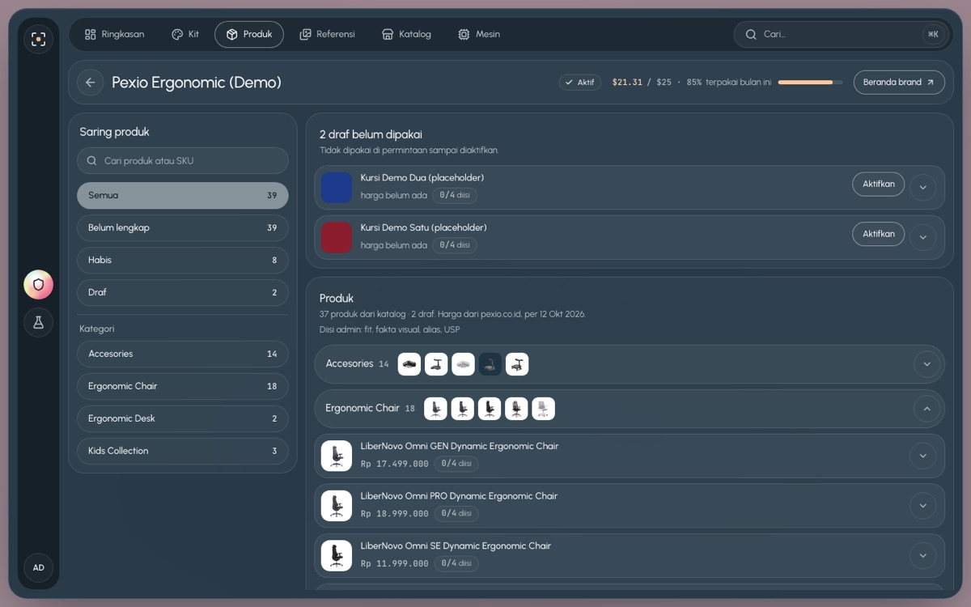Open first Ergonomic Chair group thumbnail
This screenshot has width=971, height=607.
click(435, 409)
